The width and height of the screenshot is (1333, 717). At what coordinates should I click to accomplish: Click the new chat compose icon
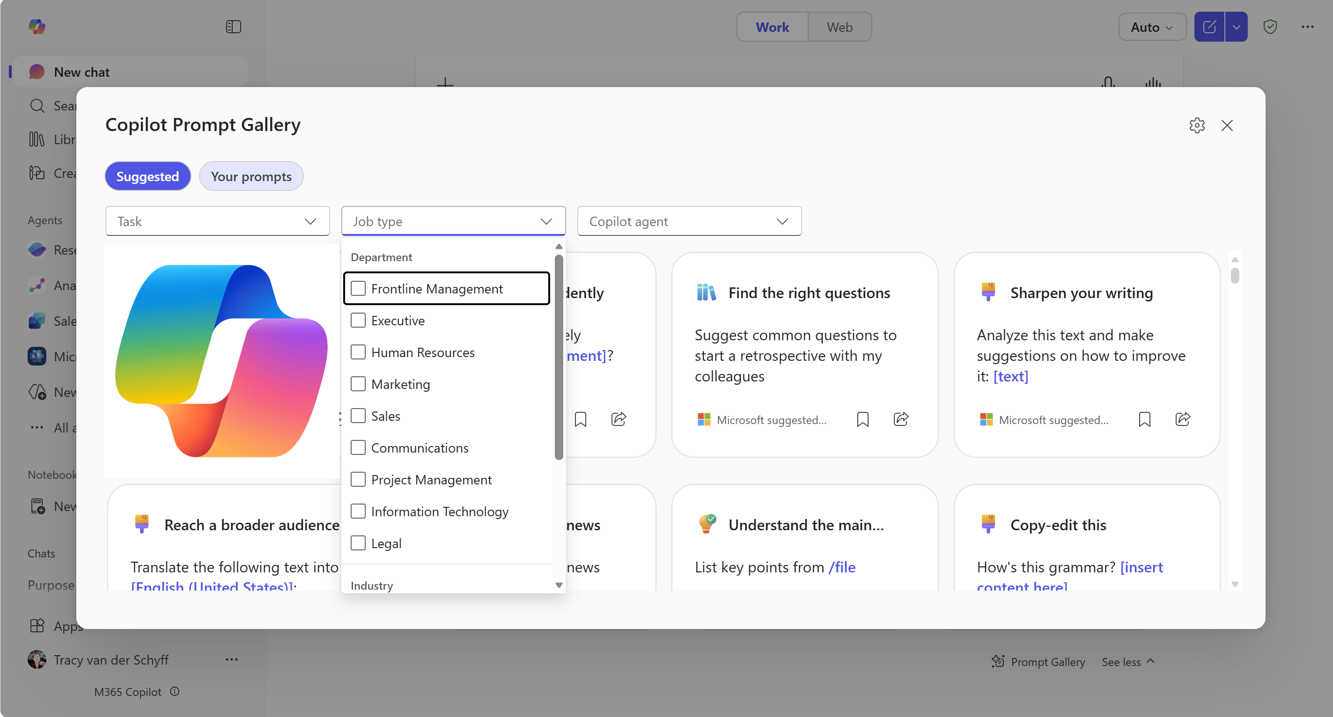tap(1209, 27)
